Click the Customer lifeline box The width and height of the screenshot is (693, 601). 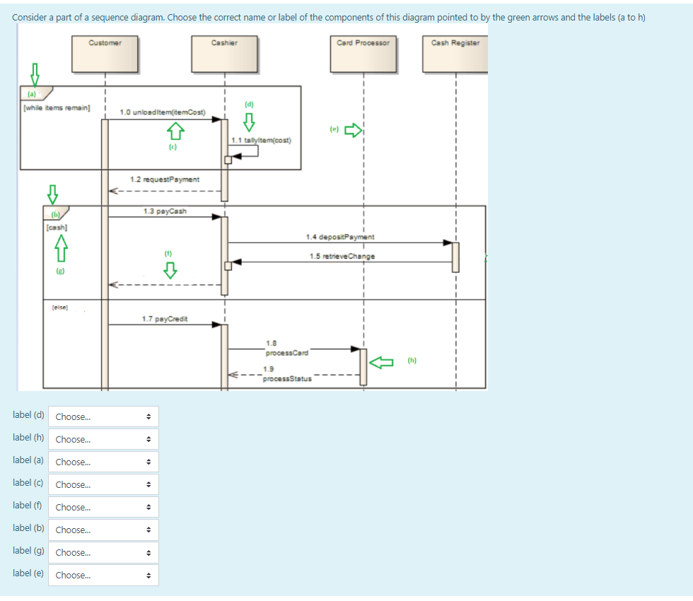point(105,52)
